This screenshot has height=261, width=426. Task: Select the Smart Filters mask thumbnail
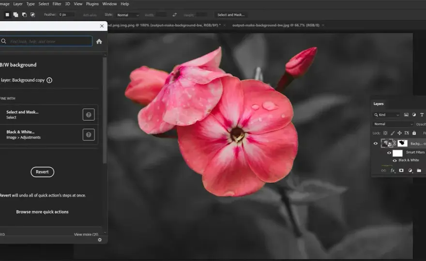click(397, 153)
